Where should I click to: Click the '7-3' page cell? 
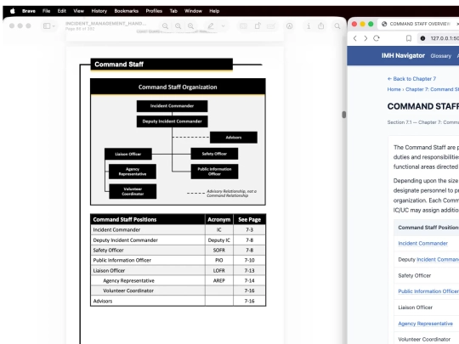tap(249, 230)
